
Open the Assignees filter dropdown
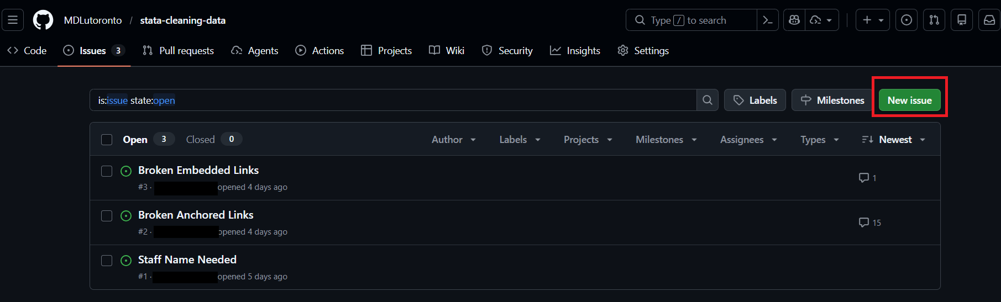click(748, 140)
